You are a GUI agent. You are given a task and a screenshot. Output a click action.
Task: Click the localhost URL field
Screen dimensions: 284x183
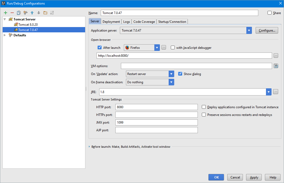[x=184, y=56]
